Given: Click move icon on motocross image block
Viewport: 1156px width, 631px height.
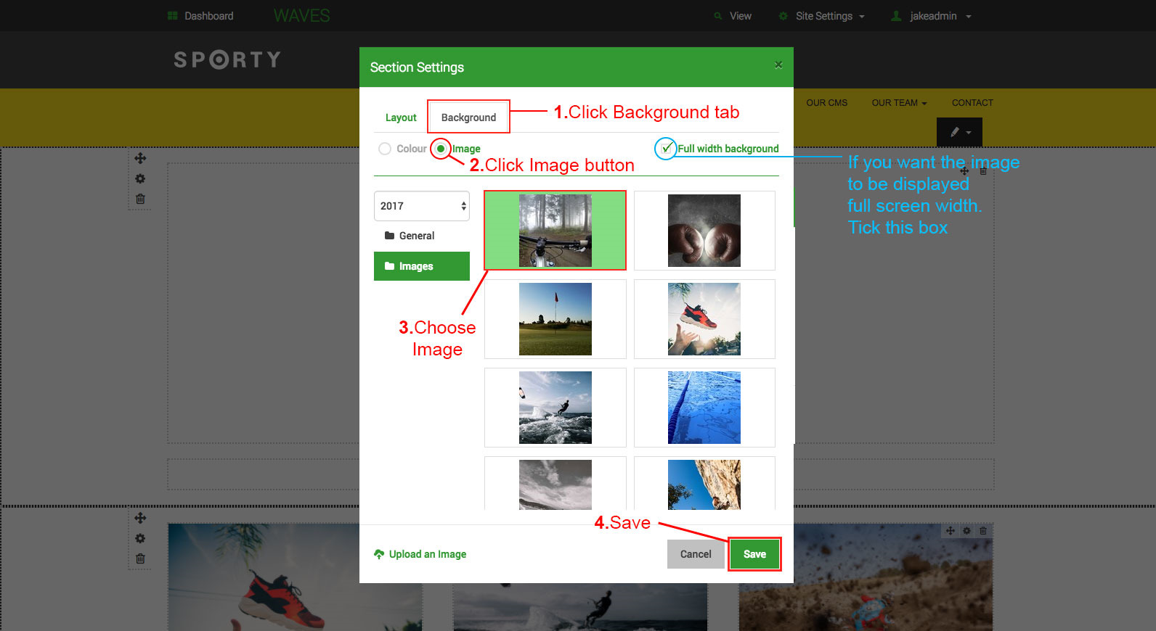Looking at the screenshot, I should click(x=950, y=531).
